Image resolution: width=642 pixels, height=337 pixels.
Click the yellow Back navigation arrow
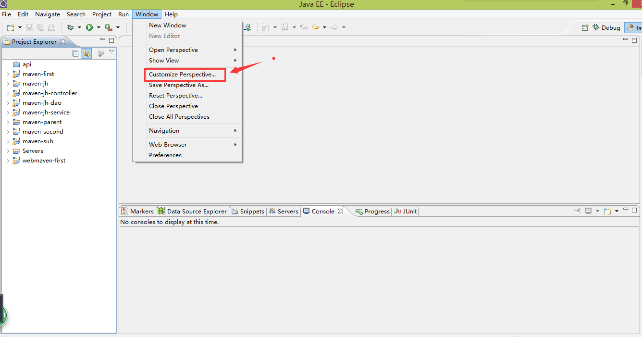[x=315, y=27]
